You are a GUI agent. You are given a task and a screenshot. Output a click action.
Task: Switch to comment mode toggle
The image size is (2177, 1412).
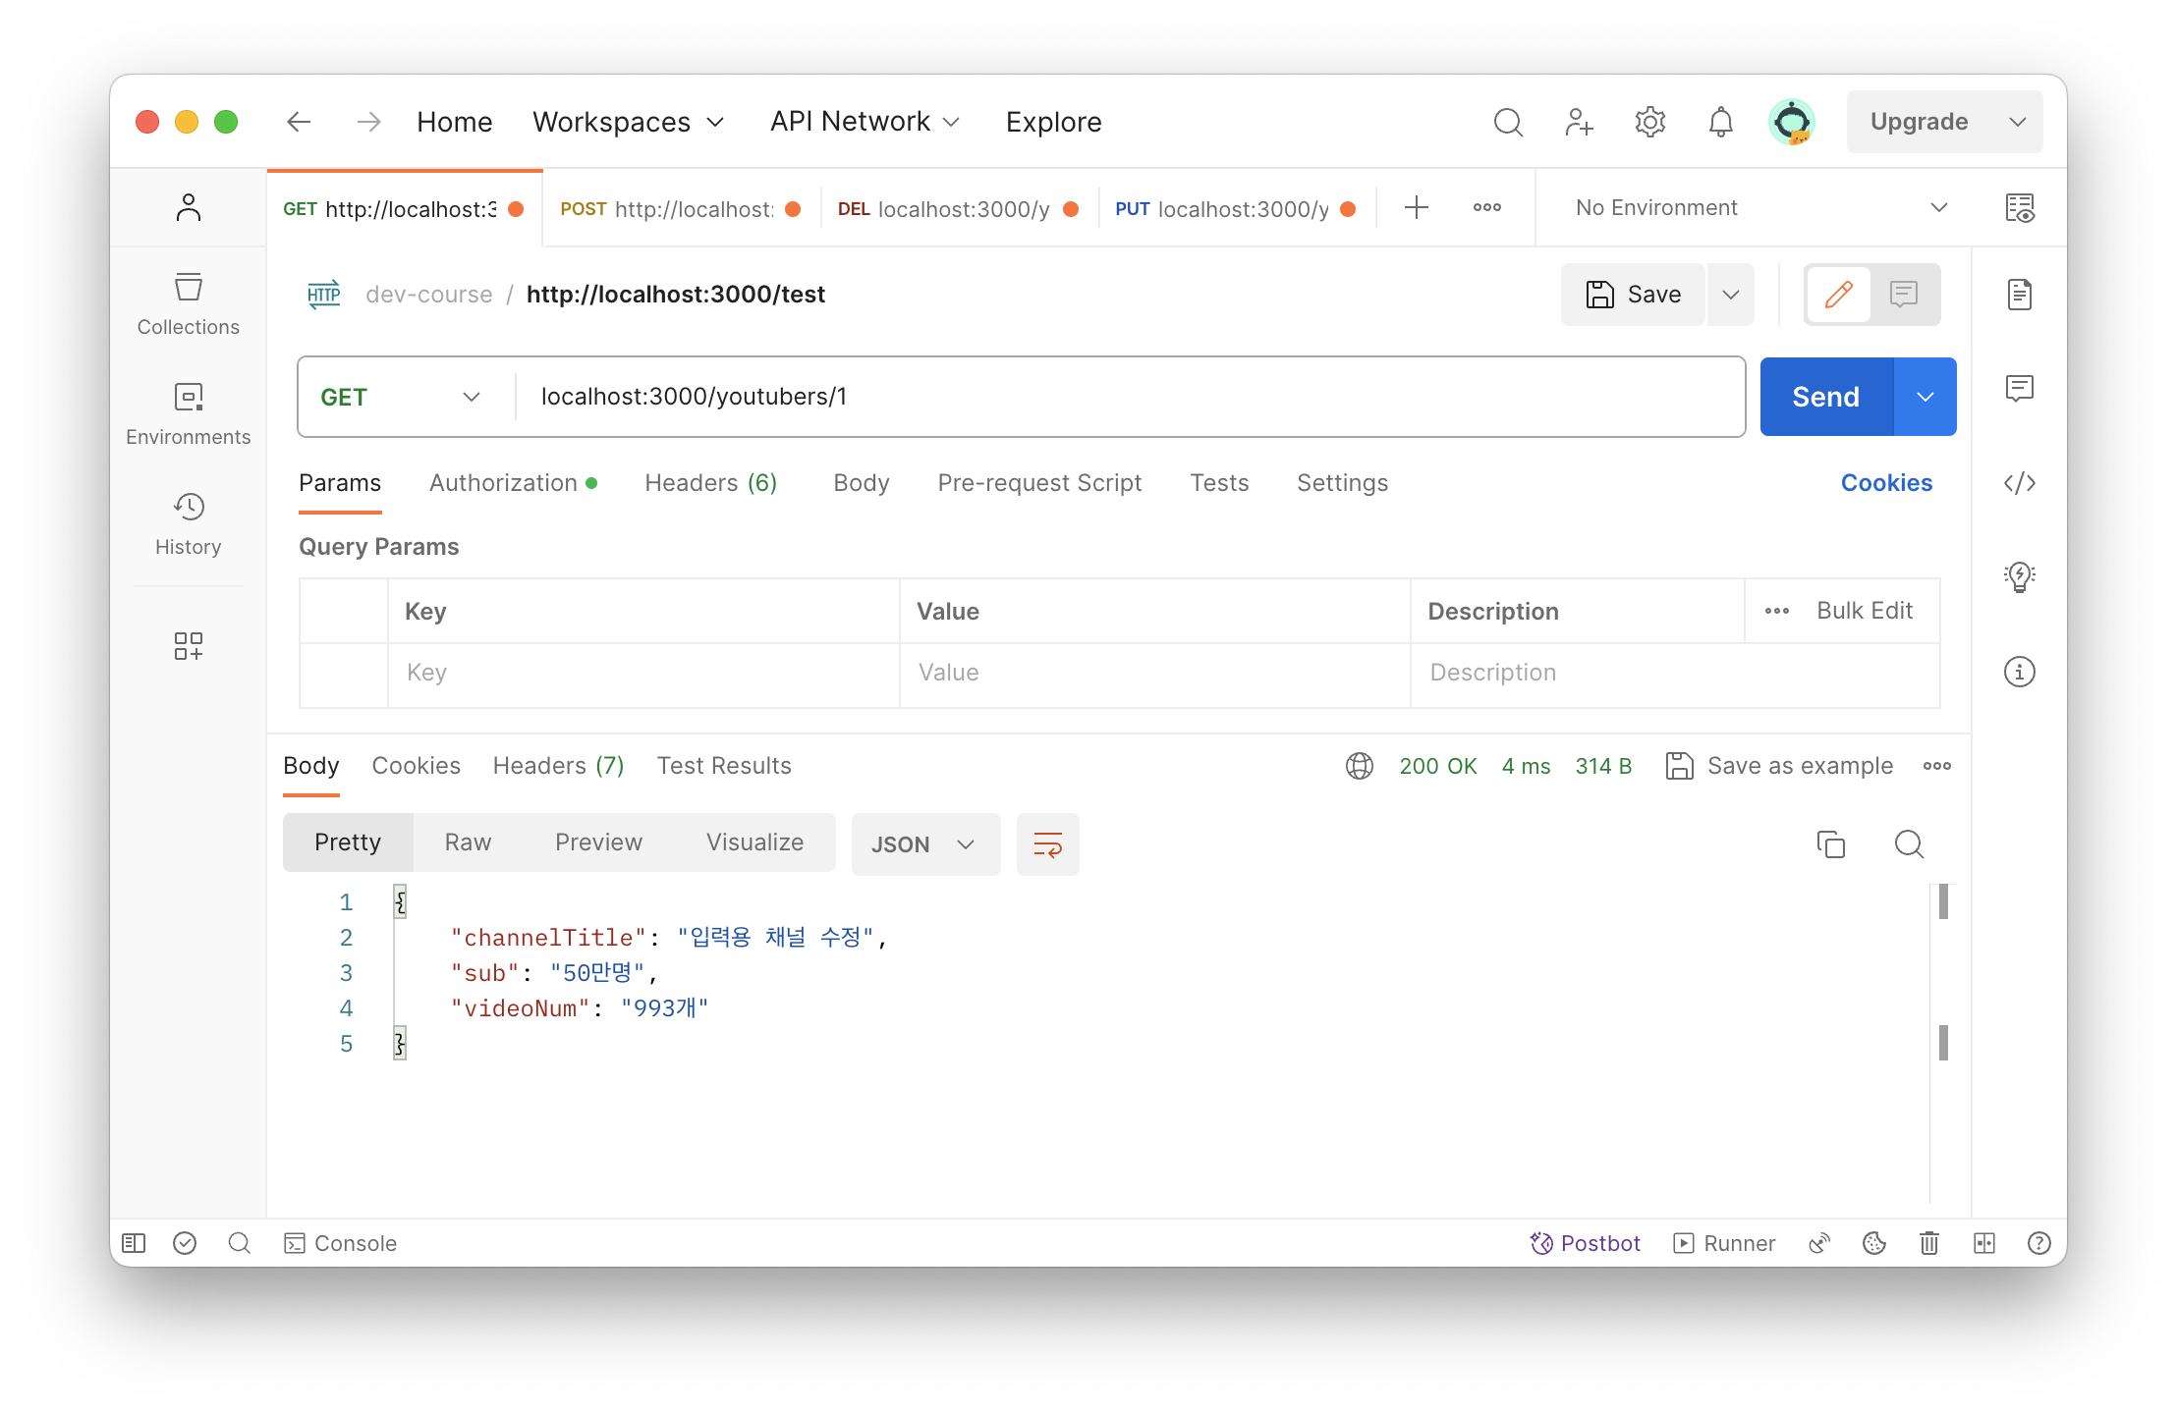(x=1903, y=295)
